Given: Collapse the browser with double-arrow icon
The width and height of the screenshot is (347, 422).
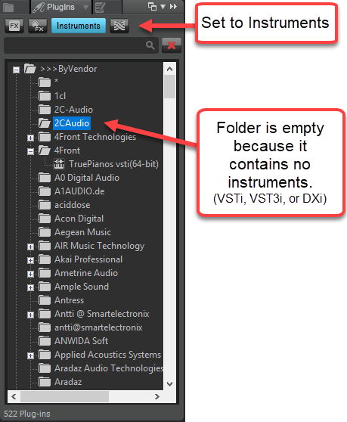Looking at the screenshot, I should pos(174,6).
